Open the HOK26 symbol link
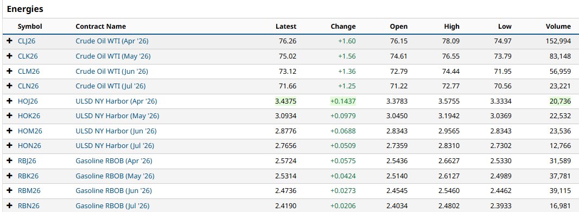Screen dimensions: 579x212 [29, 116]
